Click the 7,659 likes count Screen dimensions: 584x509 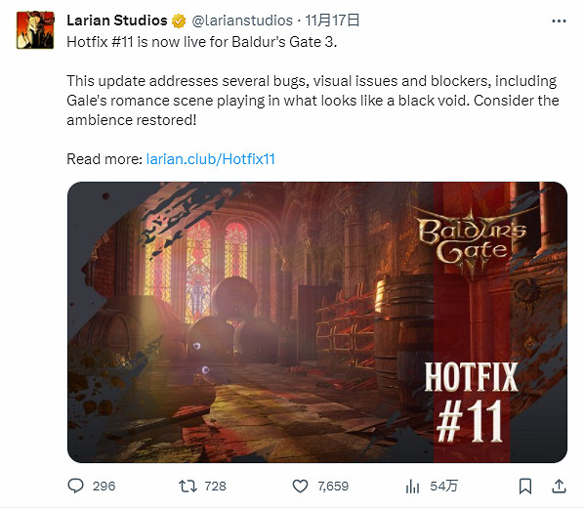(x=333, y=487)
